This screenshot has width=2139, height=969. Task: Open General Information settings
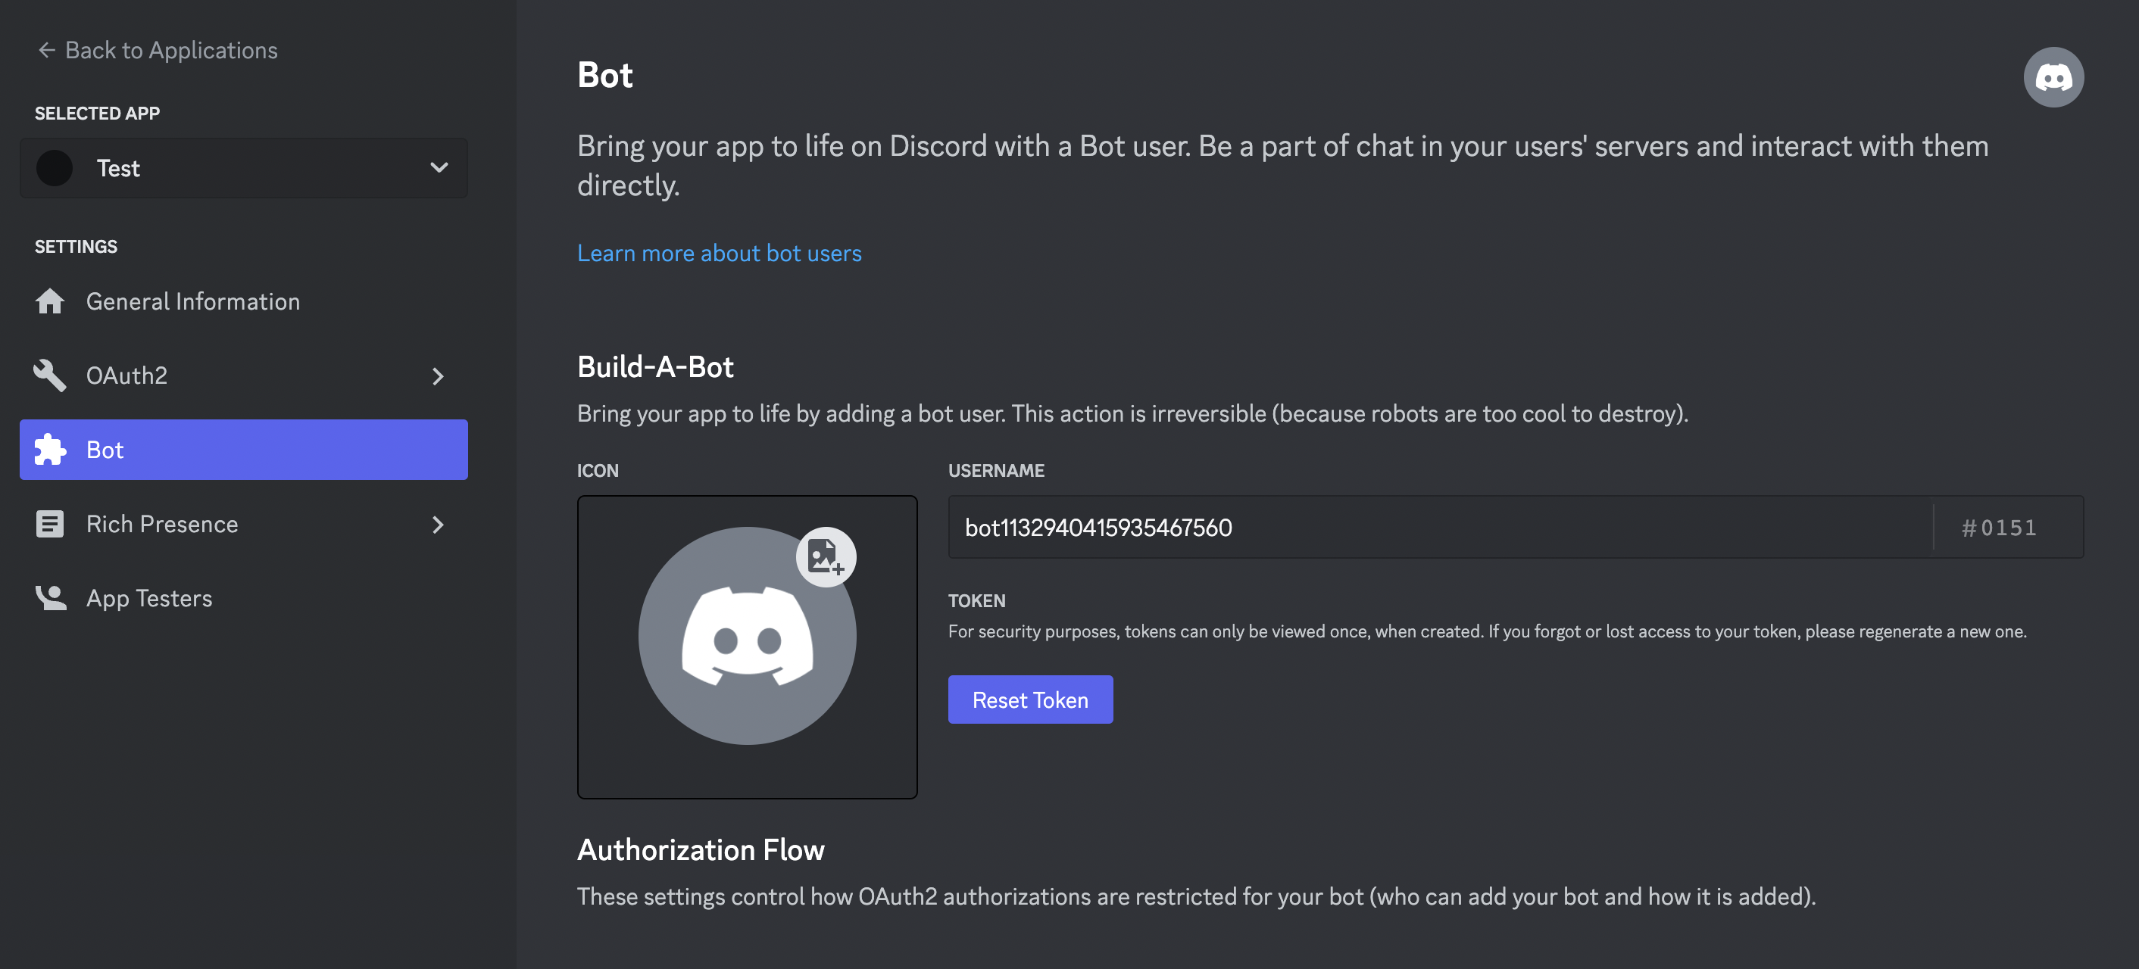[192, 301]
